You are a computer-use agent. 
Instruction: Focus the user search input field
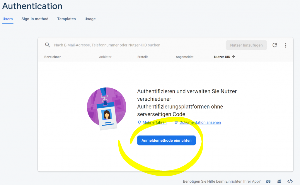[x=132, y=45]
